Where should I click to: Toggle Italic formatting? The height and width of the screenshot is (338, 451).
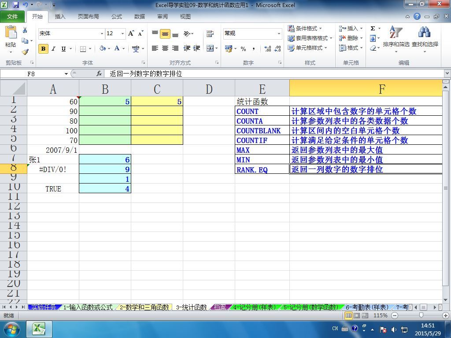(53, 48)
